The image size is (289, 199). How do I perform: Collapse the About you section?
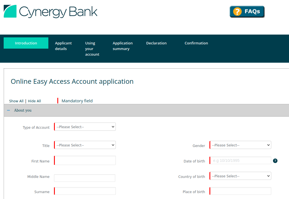click(x=8, y=110)
